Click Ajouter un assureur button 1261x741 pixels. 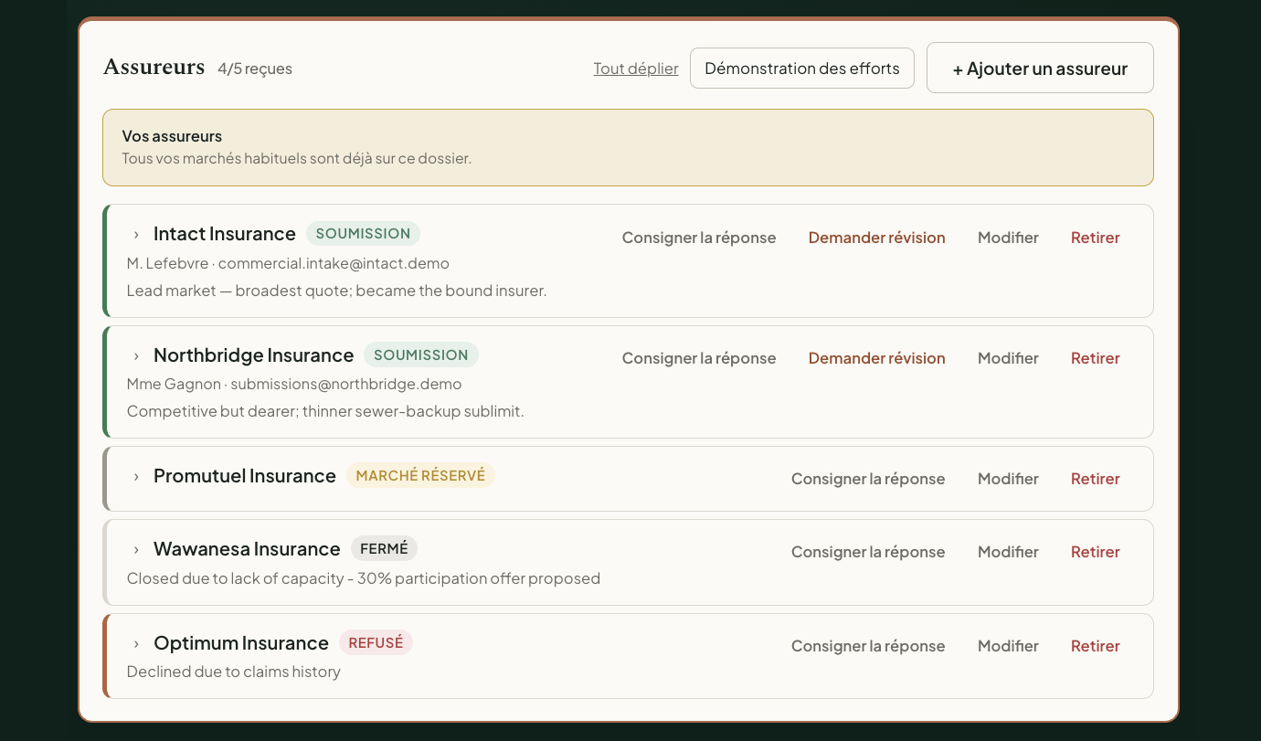[1040, 69]
